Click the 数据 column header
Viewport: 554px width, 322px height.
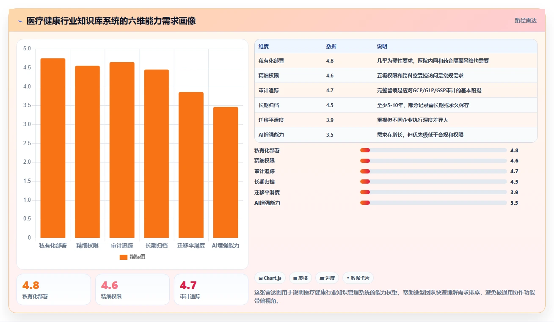click(331, 47)
